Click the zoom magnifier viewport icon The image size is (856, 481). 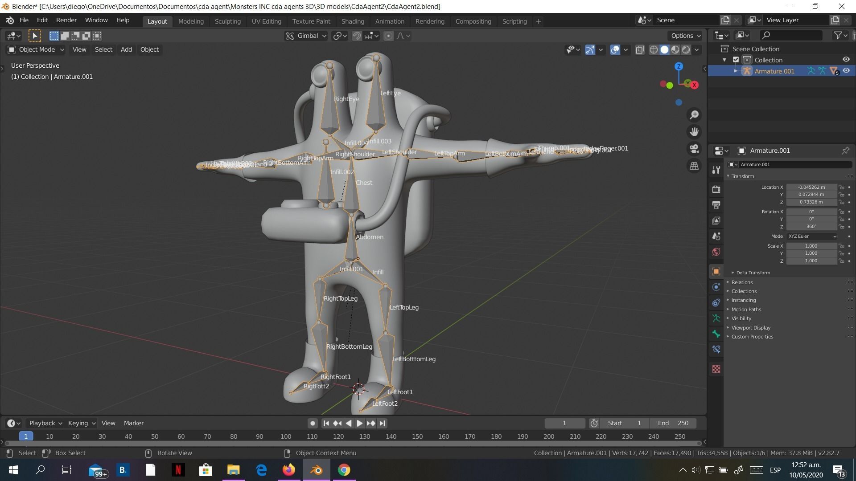point(694,115)
